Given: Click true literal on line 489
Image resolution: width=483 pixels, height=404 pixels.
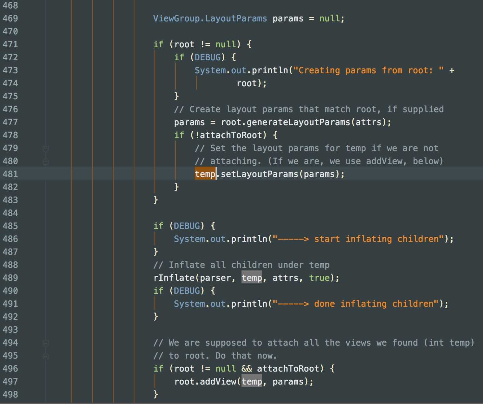Looking at the screenshot, I should point(319,278).
